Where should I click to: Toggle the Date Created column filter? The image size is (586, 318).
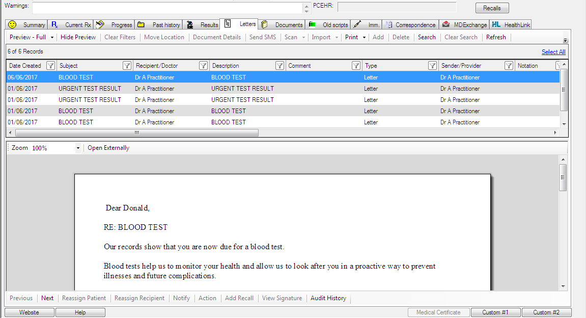(50, 66)
